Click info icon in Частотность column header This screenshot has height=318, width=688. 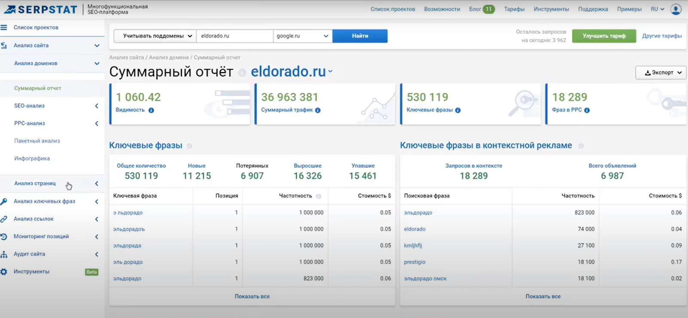319,196
